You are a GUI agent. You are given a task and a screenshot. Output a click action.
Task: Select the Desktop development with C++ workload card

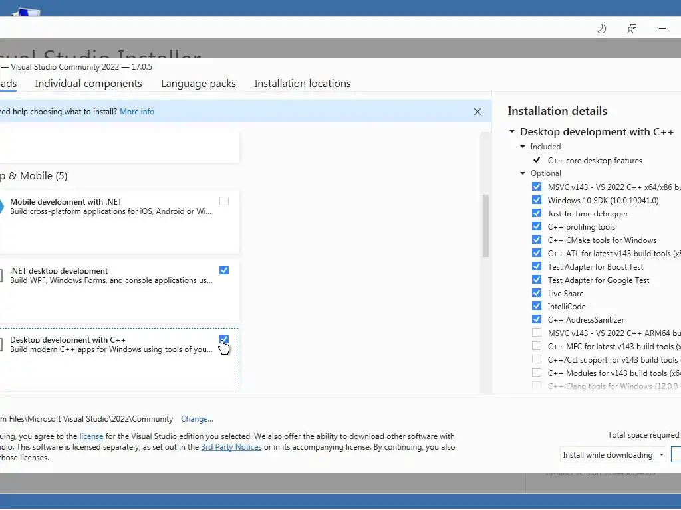click(x=118, y=360)
